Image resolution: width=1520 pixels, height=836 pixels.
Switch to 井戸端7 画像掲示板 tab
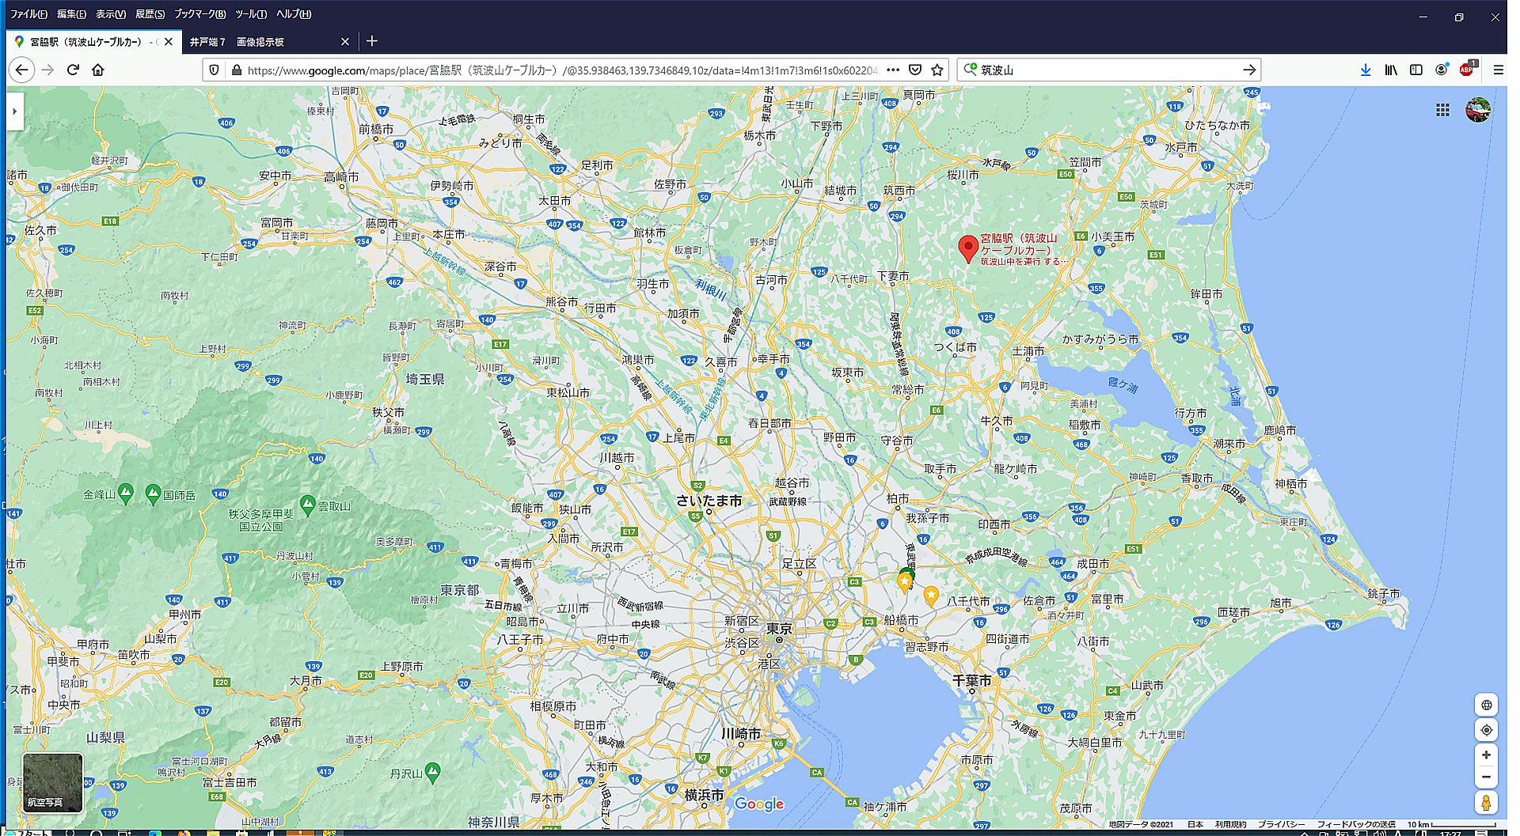click(x=269, y=42)
